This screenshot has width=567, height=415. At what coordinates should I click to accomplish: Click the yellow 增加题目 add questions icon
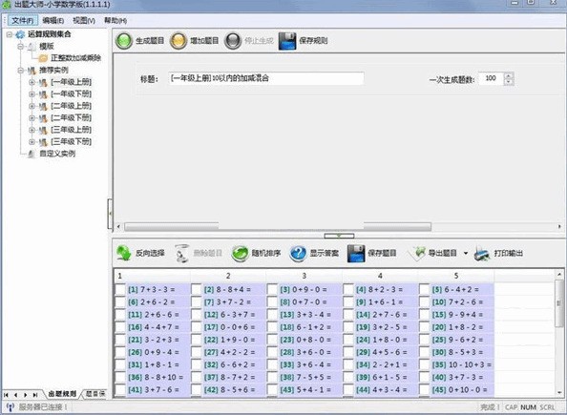(x=178, y=41)
